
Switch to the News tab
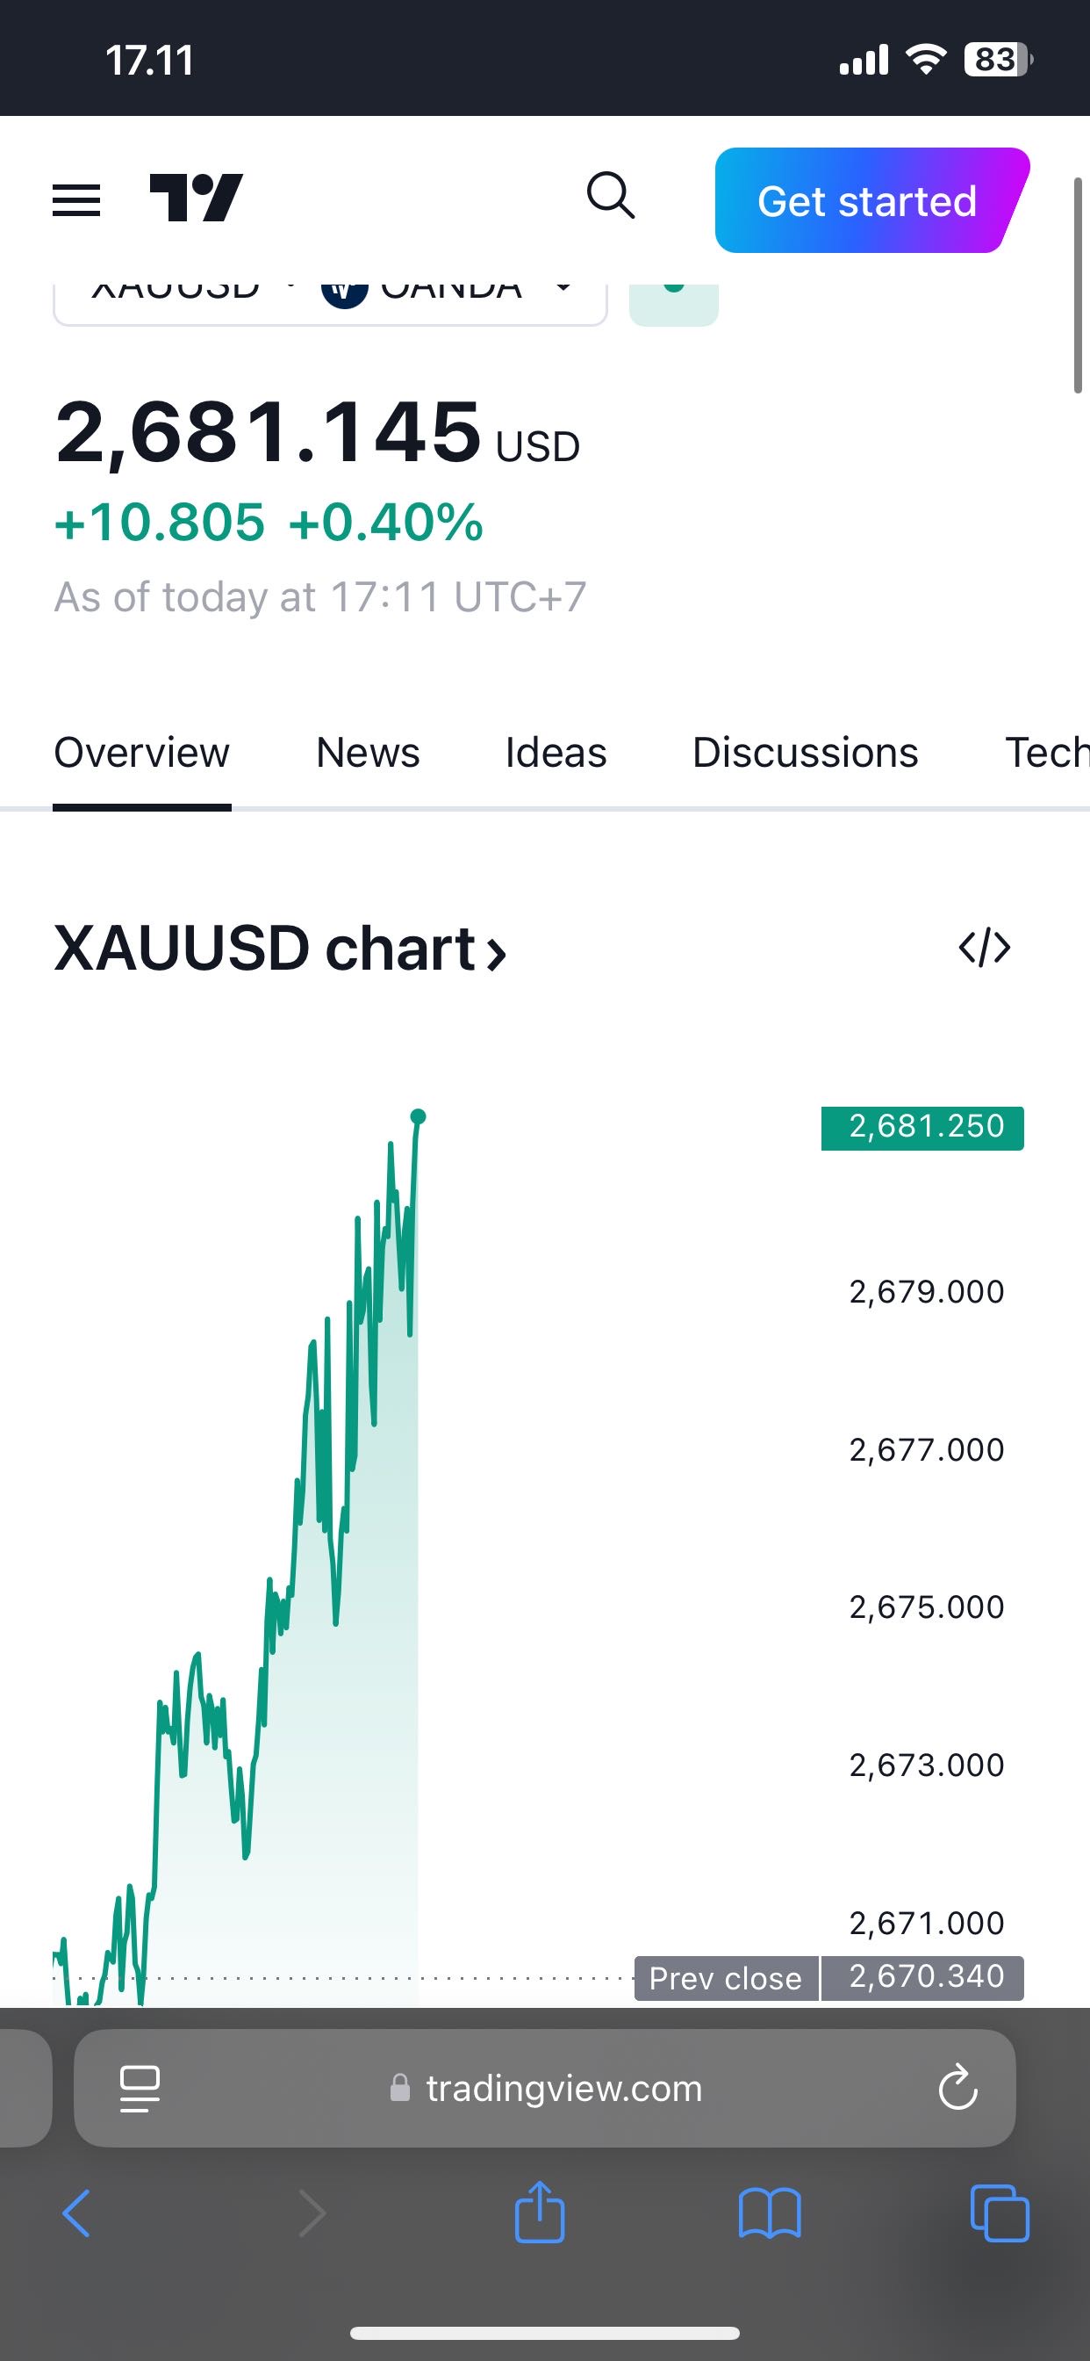[368, 754]
